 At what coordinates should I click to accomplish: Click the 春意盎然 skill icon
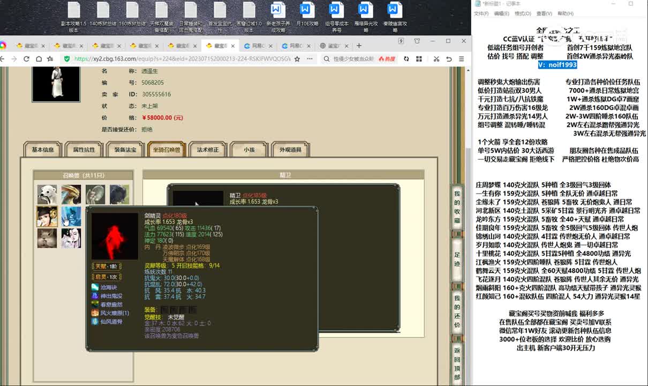[95, 305]
